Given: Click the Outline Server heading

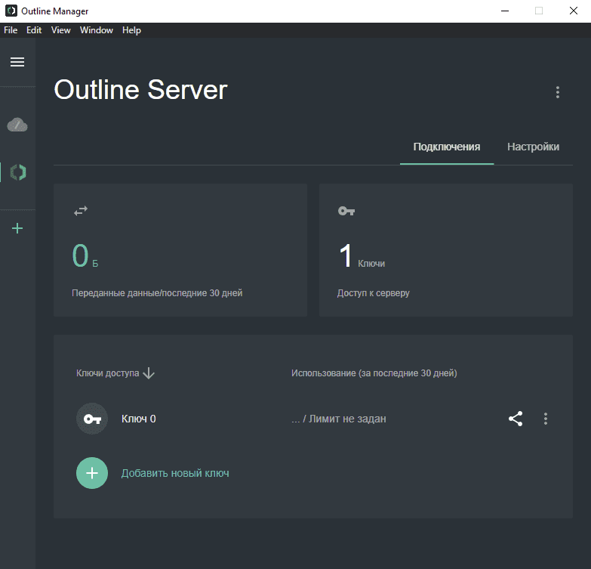Looking at the screenshot, I should [140, 90].
